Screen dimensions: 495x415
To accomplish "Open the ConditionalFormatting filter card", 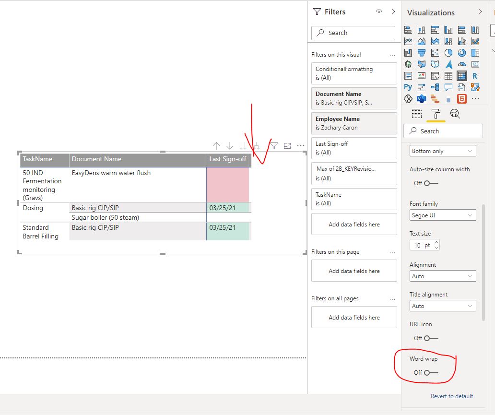I will 354,73.
